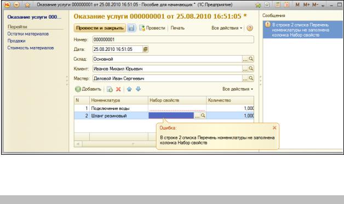Click Добавить to add a table row

[88, 89]
